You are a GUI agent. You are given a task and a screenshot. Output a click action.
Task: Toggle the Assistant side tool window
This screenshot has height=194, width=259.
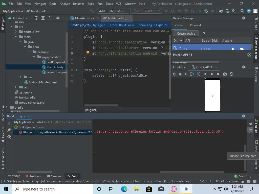(x=256, y=74)
